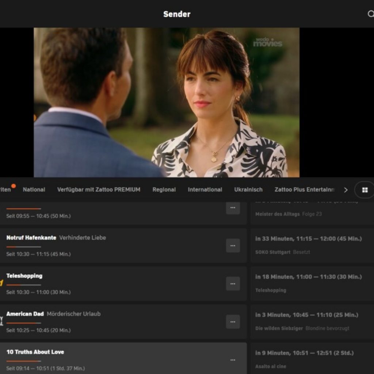Click 'Seit 10:30 — 11:15 (45 Min.)' time
Screen dimensions: 374x374
[x=38, y=254]
